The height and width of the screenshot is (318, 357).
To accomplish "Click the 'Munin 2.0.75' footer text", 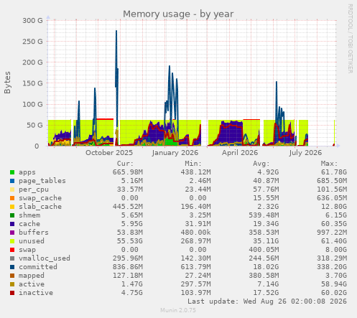I will tap(178, 310).
